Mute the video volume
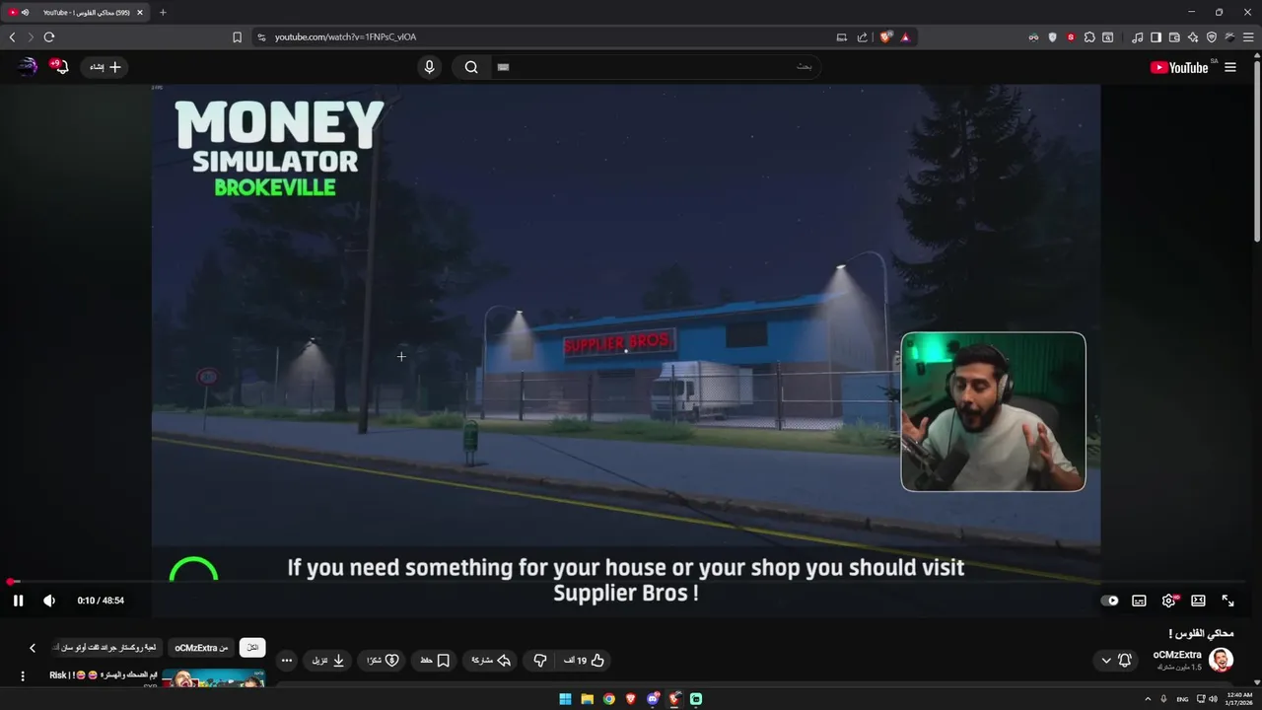The width and height of the screenshot is (1262, 710). click(49, 601)
